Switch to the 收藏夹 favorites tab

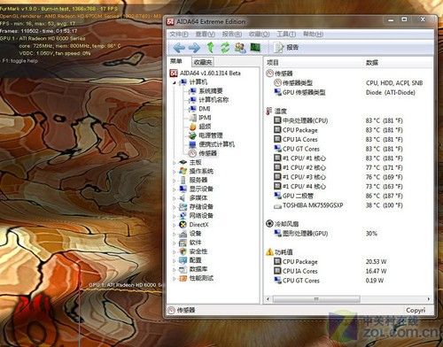click(x=203, y=62)
